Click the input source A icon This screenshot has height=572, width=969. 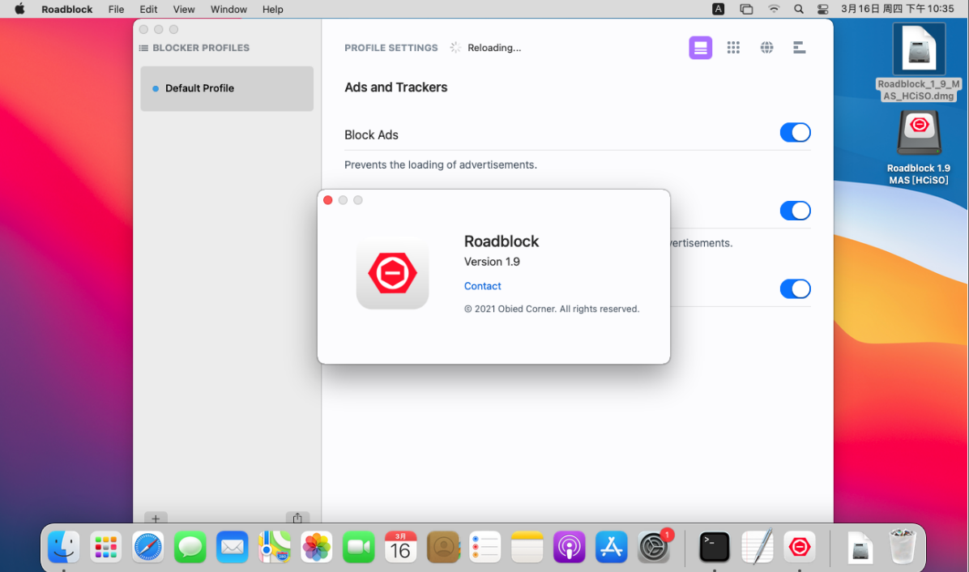718,9
